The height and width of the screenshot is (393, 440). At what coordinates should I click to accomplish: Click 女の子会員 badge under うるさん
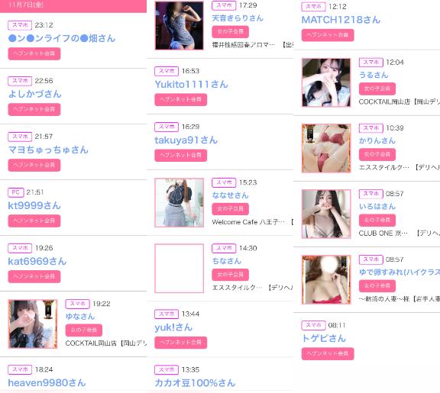pyautogui.click(x=377, y=89)
